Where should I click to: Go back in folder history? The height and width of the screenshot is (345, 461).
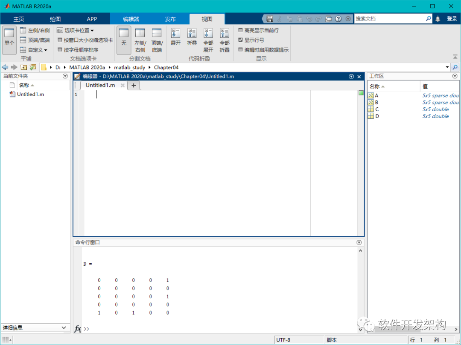click(x=5, y=67)
